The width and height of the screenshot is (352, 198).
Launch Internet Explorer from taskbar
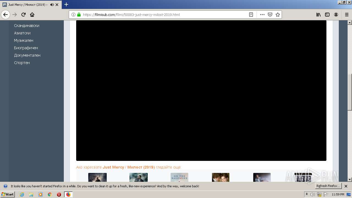tap(22, 194)
